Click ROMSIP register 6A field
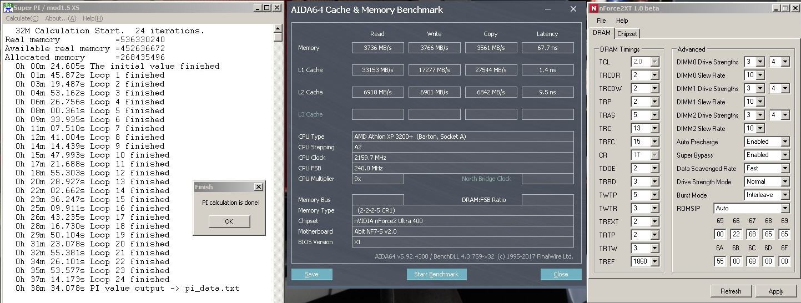 point(720,261)
